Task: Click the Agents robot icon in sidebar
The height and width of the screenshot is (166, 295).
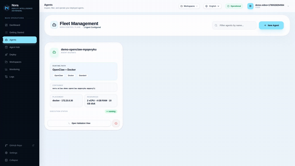Action: pos(6,40)
